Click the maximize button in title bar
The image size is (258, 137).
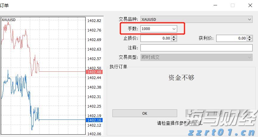(233, 5)
